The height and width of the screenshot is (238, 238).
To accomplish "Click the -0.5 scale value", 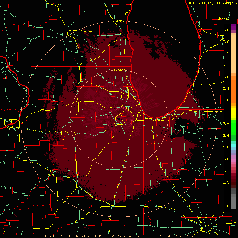I will click(x=225, y=182).
